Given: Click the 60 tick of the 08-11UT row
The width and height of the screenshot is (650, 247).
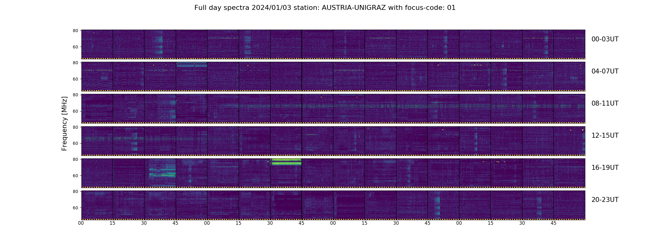Looking at the screenshot, I should (75, 111).
